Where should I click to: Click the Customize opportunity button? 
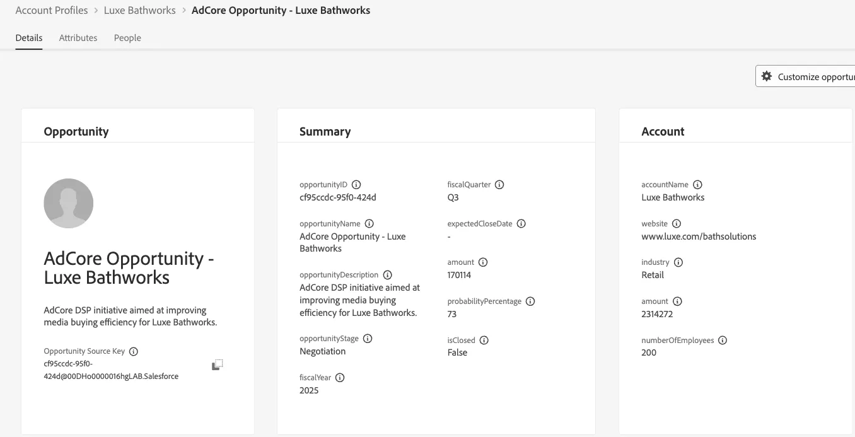805,76
